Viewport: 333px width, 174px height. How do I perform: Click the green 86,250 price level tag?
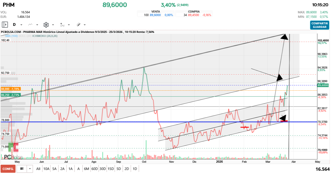pyautogui.click(x=10, y=95)
